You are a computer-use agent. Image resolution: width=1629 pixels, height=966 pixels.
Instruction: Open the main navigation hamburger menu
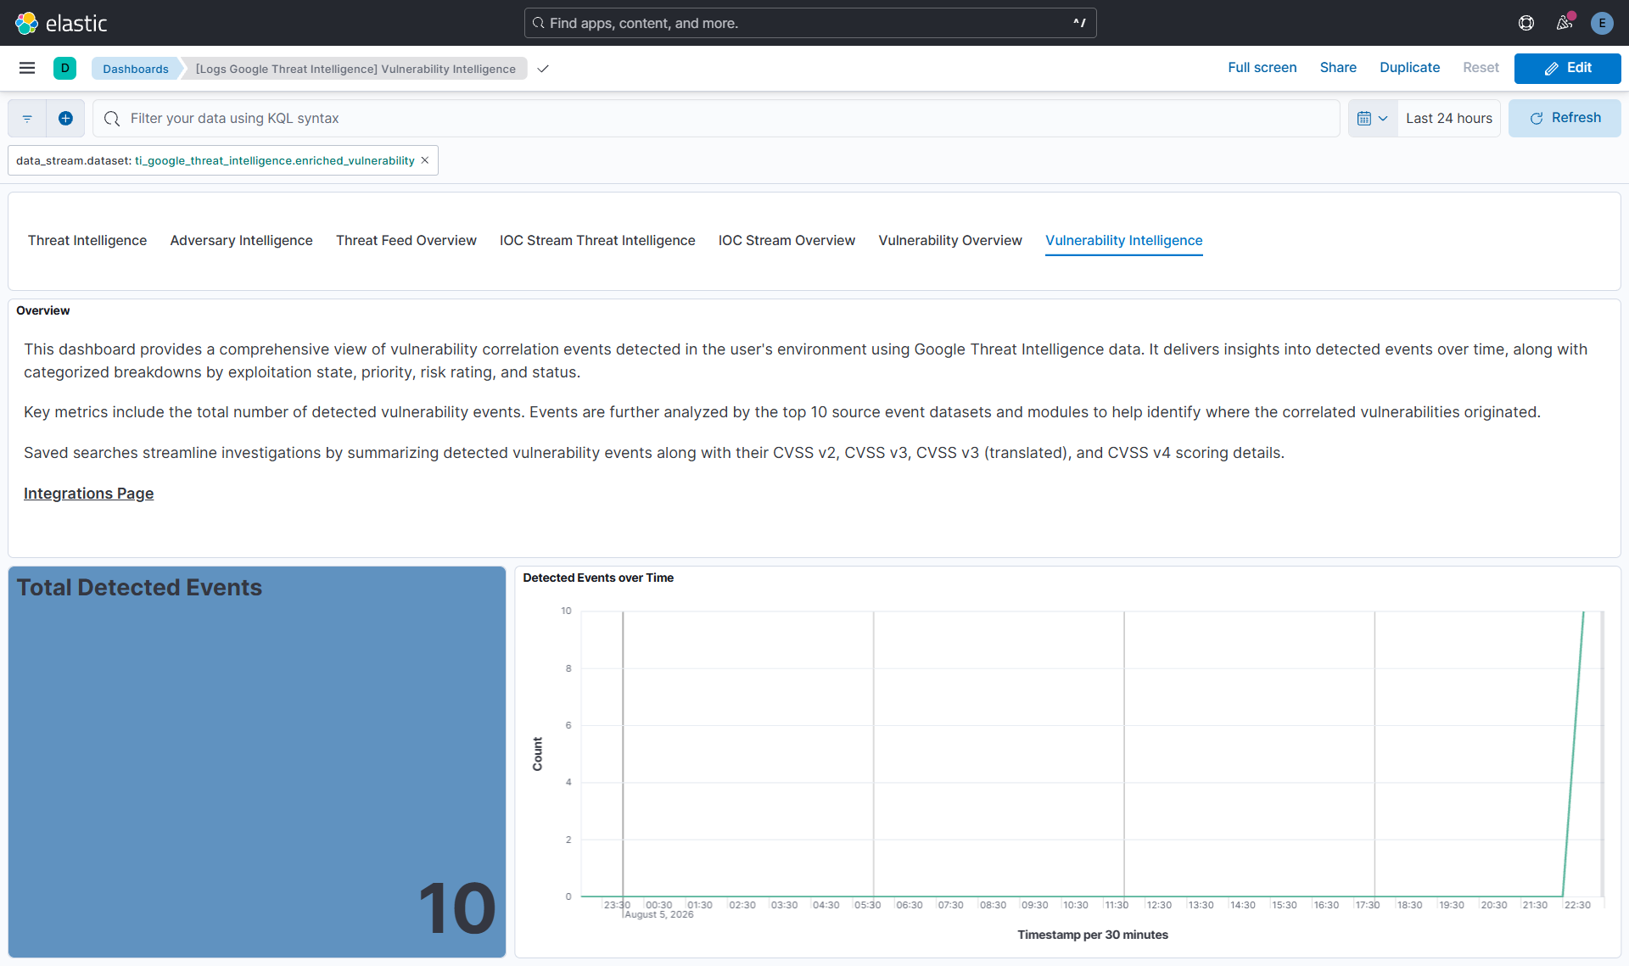(27, 68)
